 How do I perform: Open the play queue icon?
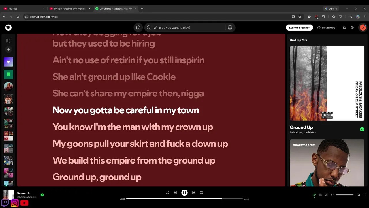[x=320, y=195]
